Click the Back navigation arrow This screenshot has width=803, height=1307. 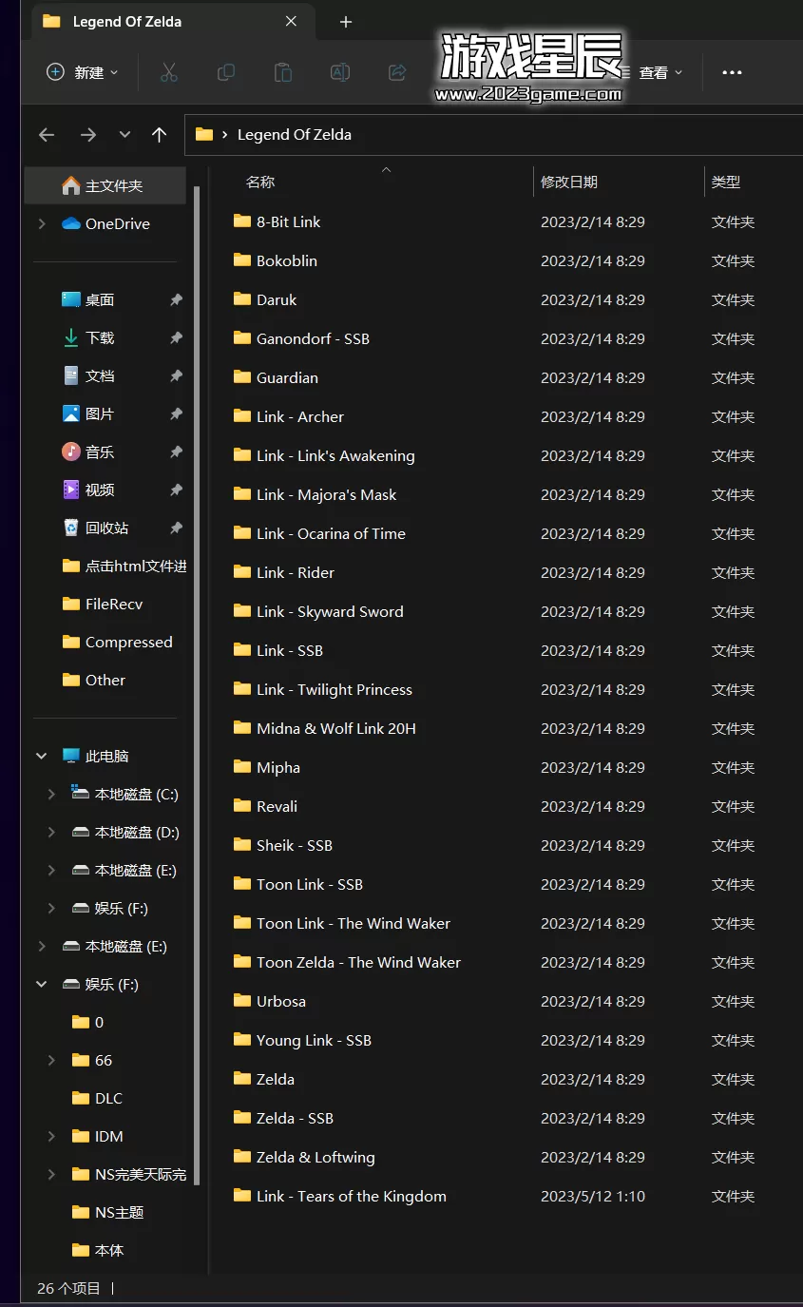pyautogui.click(x=47, y=135)
